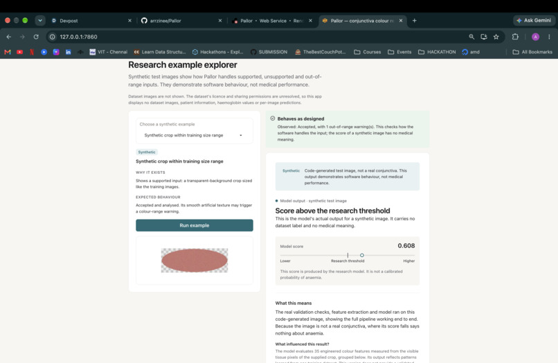The width and height of the screenshot is (558, 363).
Task: Click the model score slider marker
Action: tap(361, 256)
